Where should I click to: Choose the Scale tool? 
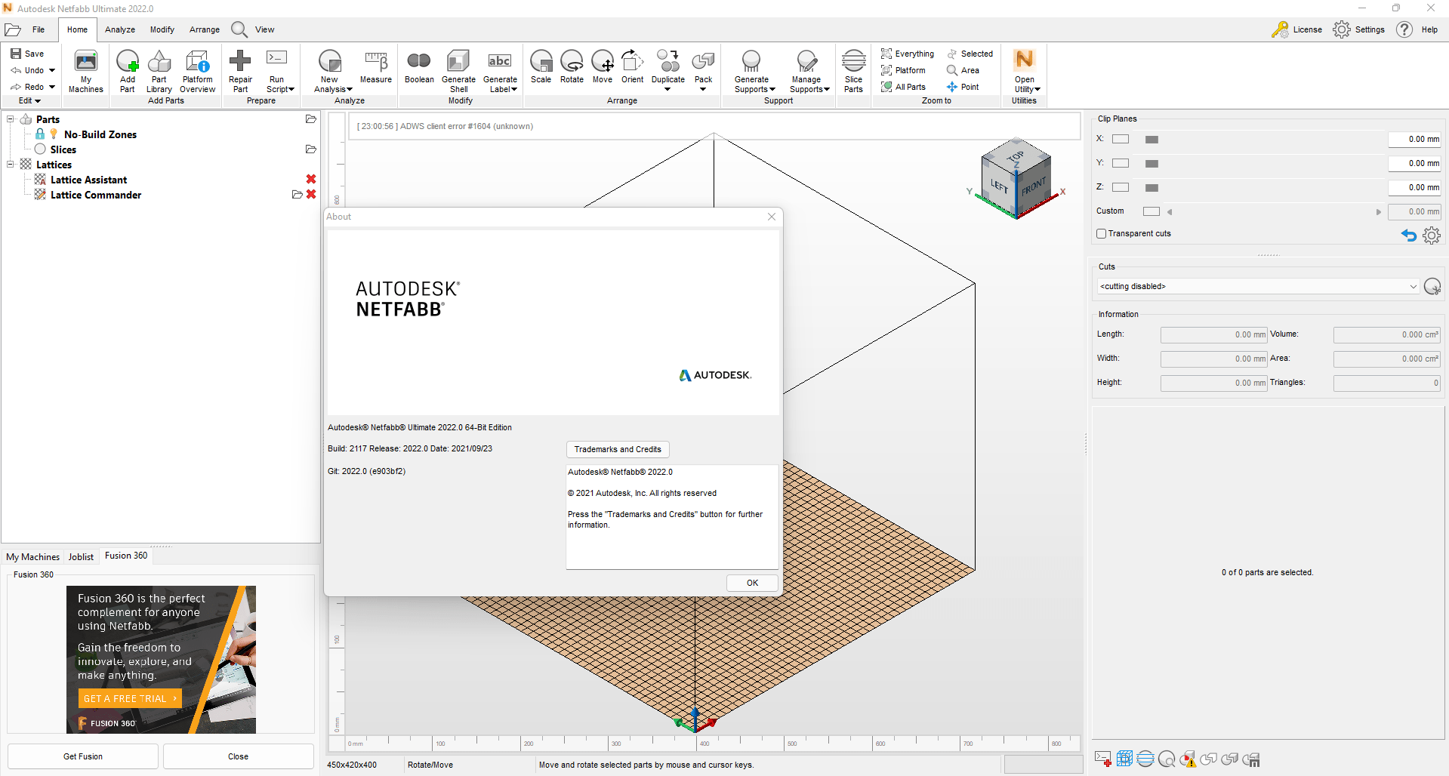pyautogui.click(x=541, y=67)
